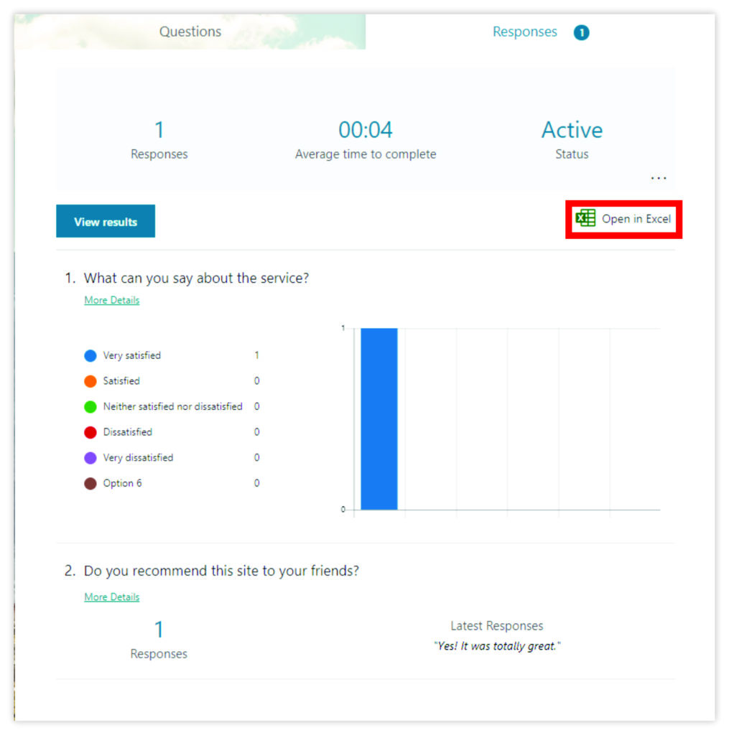Open the Responses tab
The width and height of the screenshot is (729, 735).
[x=525, y=32]
